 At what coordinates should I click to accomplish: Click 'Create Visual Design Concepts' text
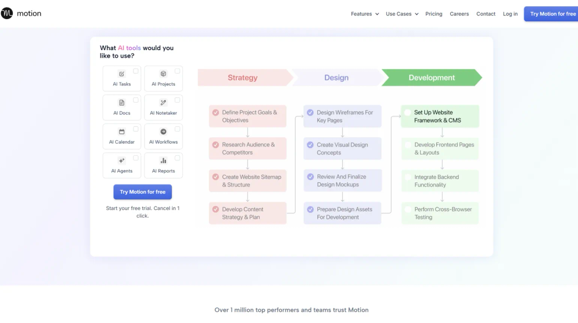(x=342, y=149)
